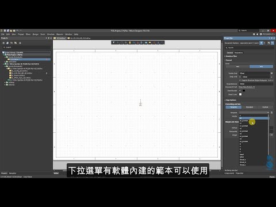Select the Place Part tool on Active Bar
276x207 pixels.
pyautogui.click(x=130, y=43)
